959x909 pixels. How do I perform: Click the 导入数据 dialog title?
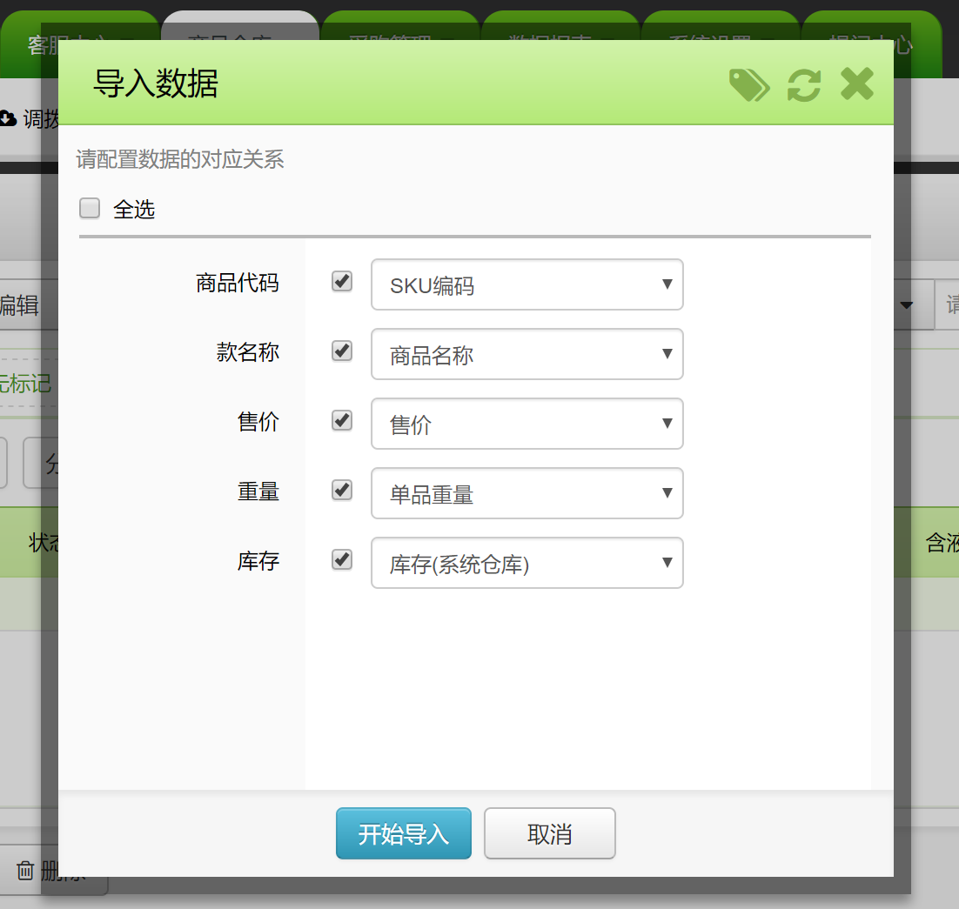(x=156, y=84)
